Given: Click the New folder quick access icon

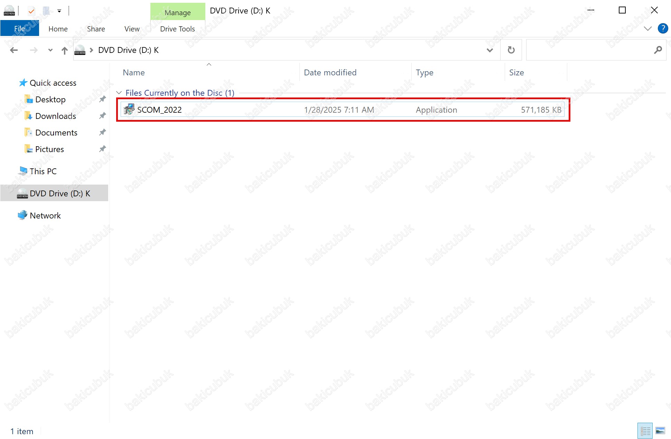Looking at the screenshot, I should pos(46,11).
